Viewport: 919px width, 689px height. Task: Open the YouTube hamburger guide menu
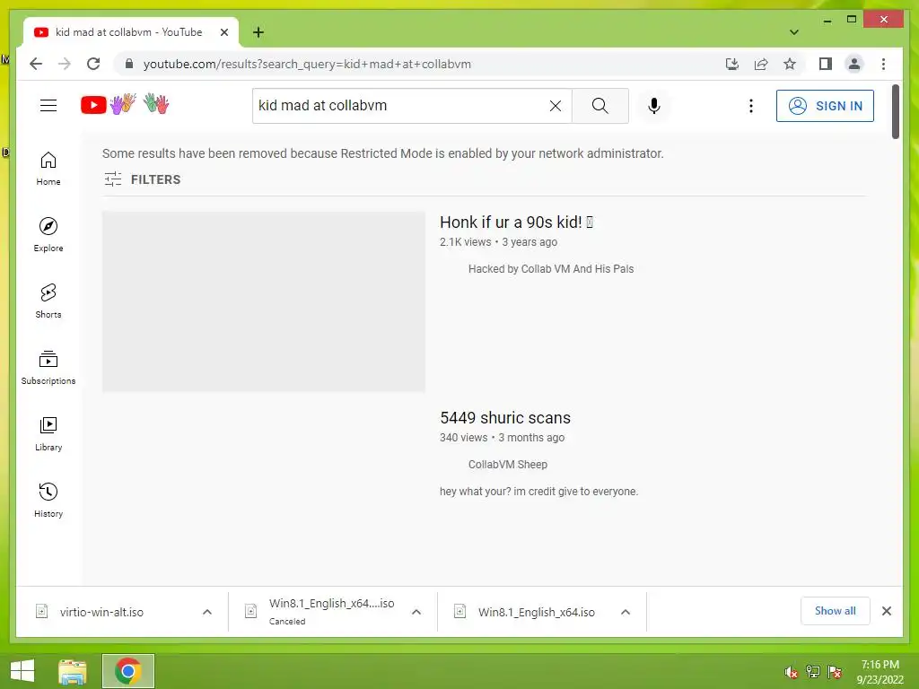(48, 106)
